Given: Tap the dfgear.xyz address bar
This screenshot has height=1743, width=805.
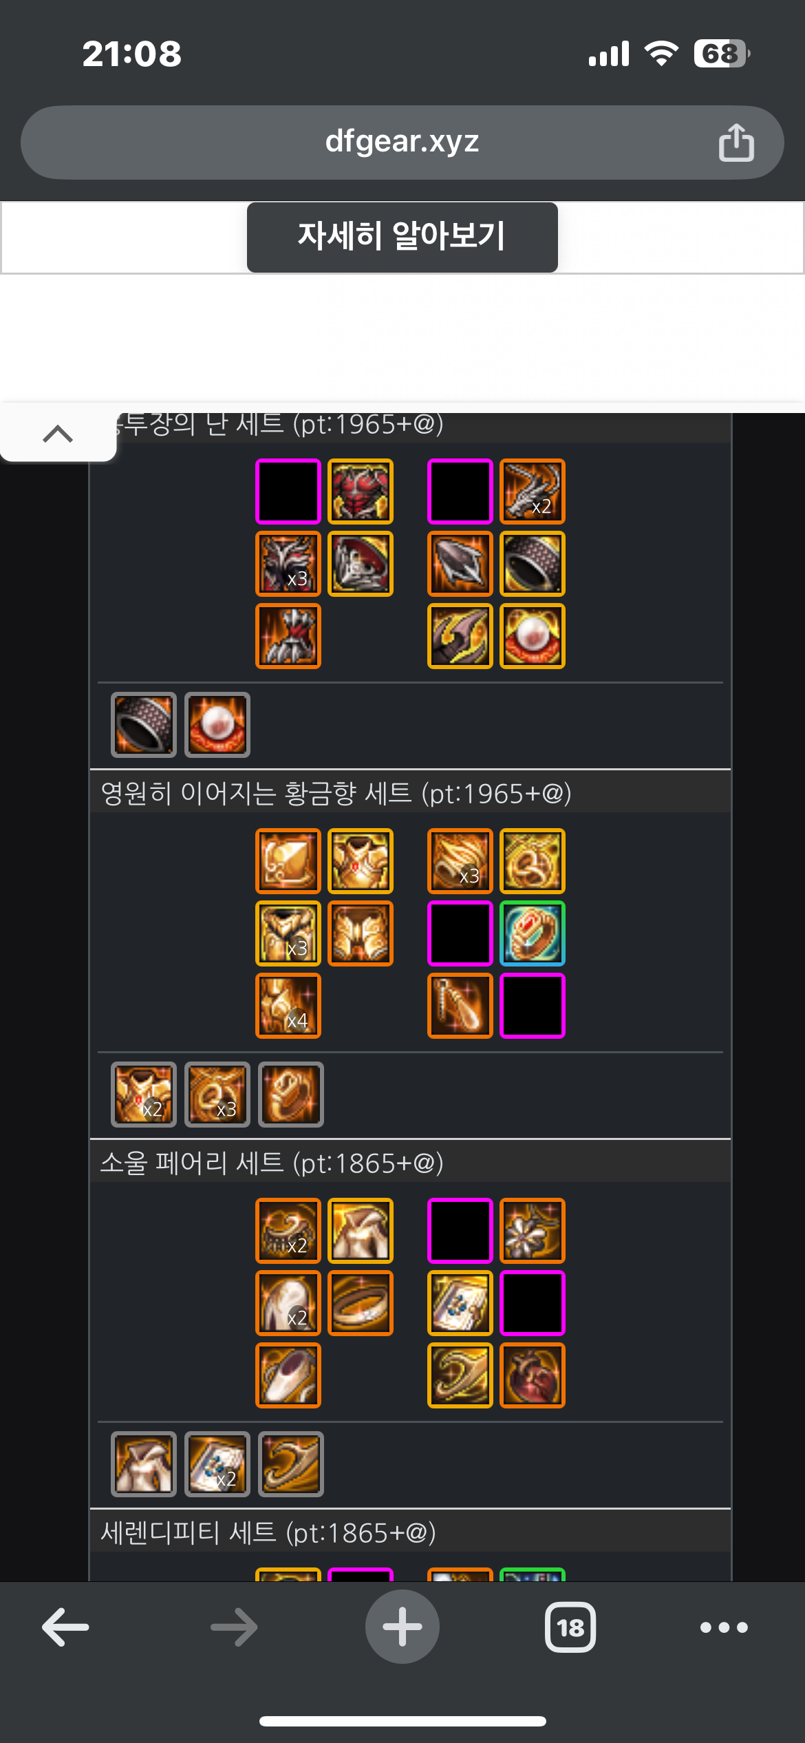Looking at the screenshot, I should pyautogui.click(x=402, y=142).
